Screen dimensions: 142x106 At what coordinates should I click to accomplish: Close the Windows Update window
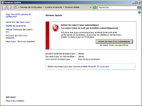coord(139,2)
